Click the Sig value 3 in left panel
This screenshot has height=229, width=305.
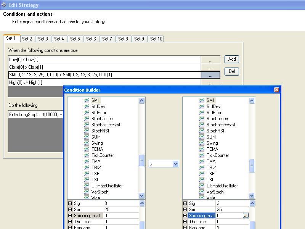[121, 203]
